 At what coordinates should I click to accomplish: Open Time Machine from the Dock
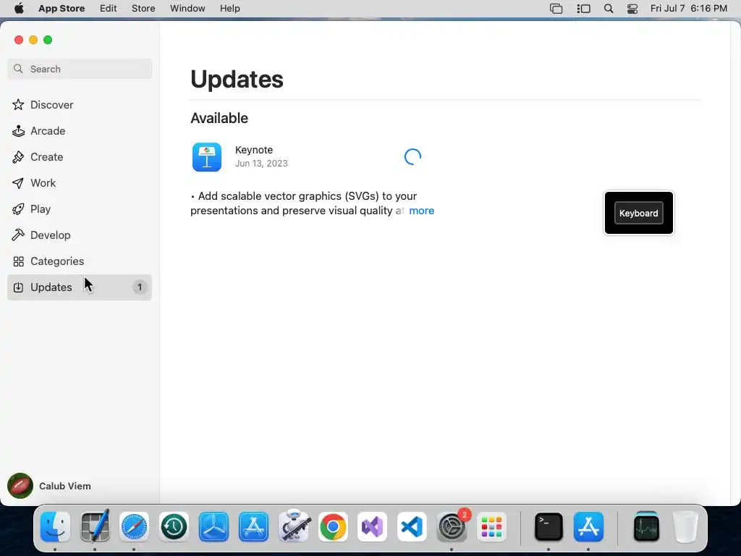click(174, 526)
